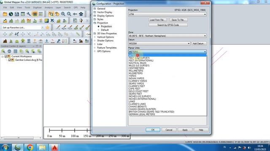Click the blue airplane fly-through icon
Screen dimensions: 270x151
[x=52, y=21]
